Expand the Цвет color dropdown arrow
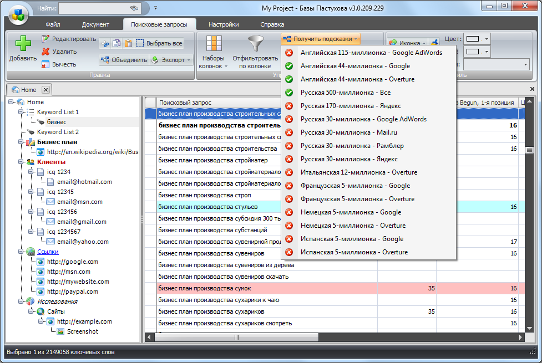Viewport: 542px width, 363px height. pyautogui.click(x=487, y=39)
